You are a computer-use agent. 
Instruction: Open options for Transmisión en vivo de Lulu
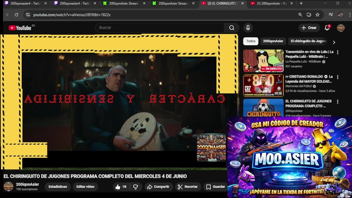click(x=338, y=52)
